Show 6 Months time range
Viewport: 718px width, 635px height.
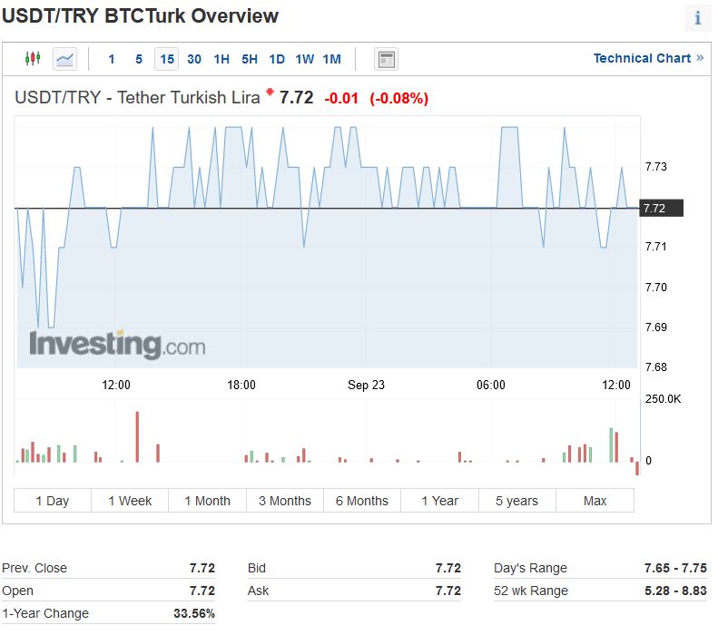pos(362,501)
